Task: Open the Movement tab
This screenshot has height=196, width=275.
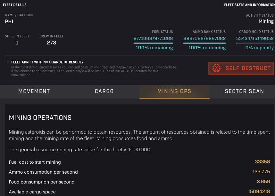Action: click(34, 91)
